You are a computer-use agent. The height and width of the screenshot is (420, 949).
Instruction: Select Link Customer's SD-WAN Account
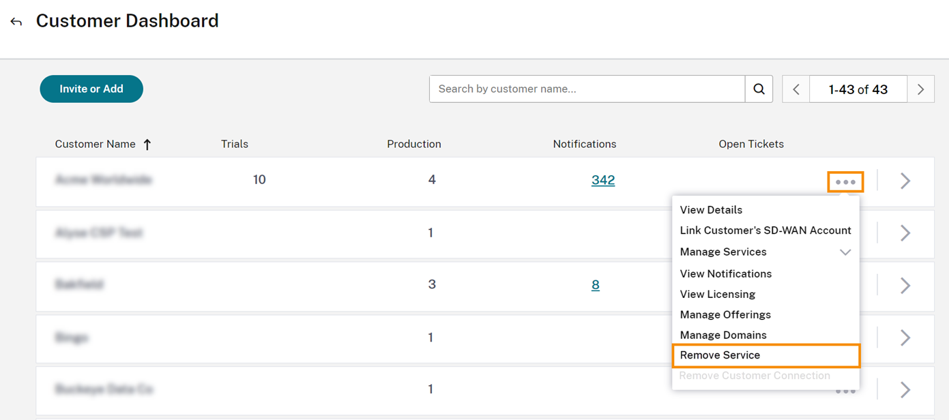[x=765, y=230]
